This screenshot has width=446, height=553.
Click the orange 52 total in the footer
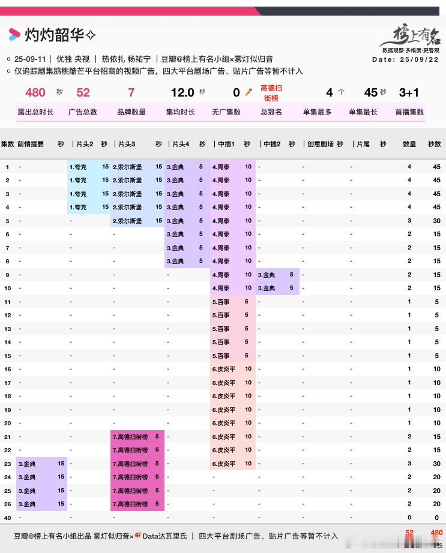[x=409, y=533]
